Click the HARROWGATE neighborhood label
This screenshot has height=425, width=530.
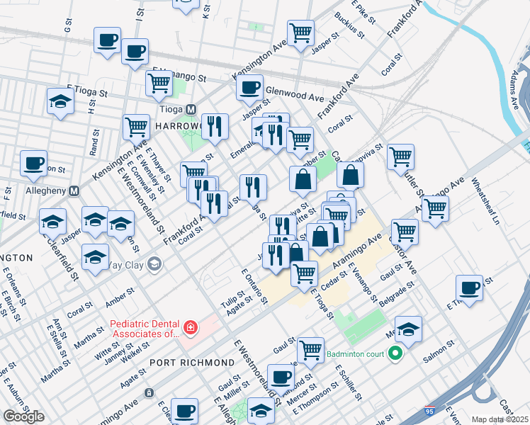[x=178, y=126]
